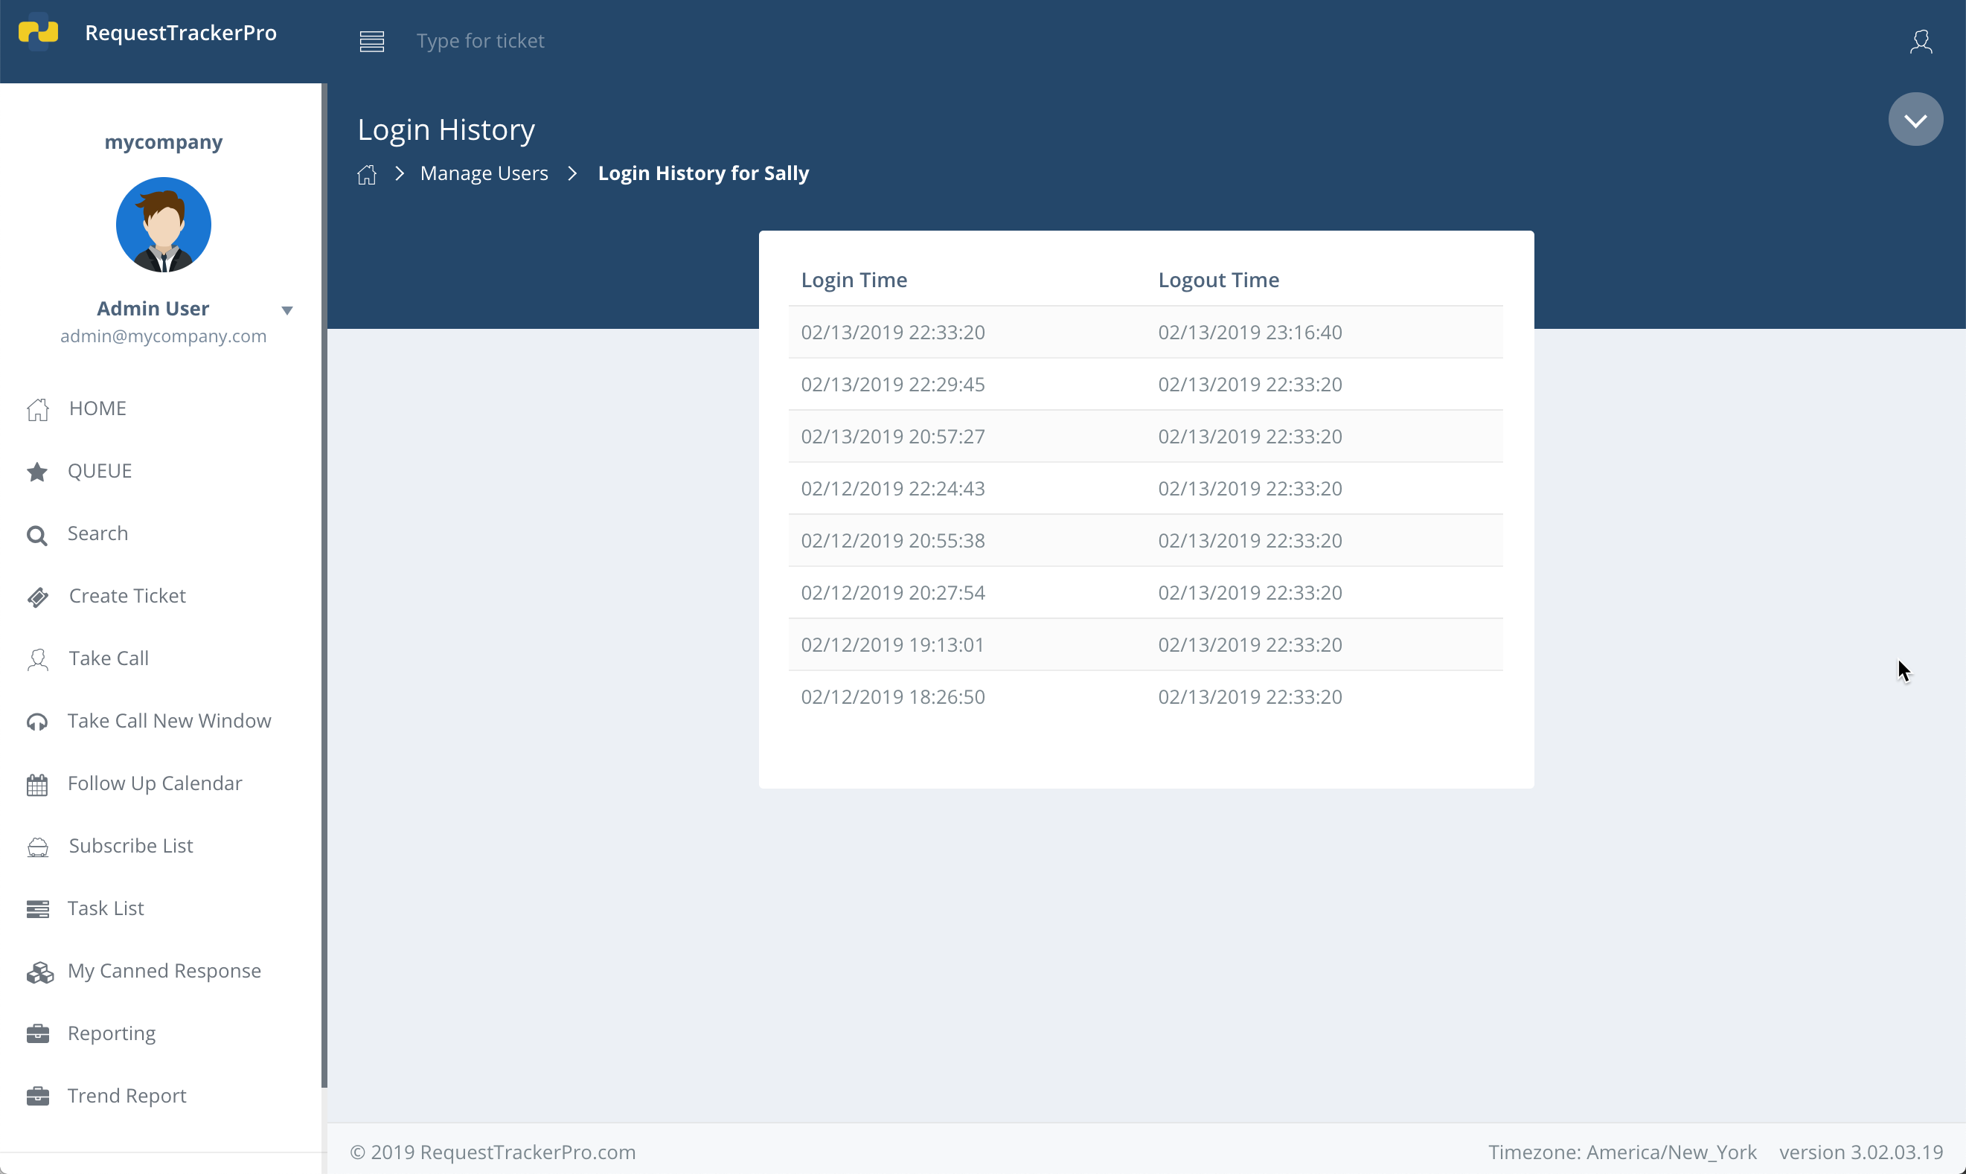Image resolution: width=1966 pixels, height=1174 pixels.
Task: Open Take Call New Window menu item
Action: point(170,721)
